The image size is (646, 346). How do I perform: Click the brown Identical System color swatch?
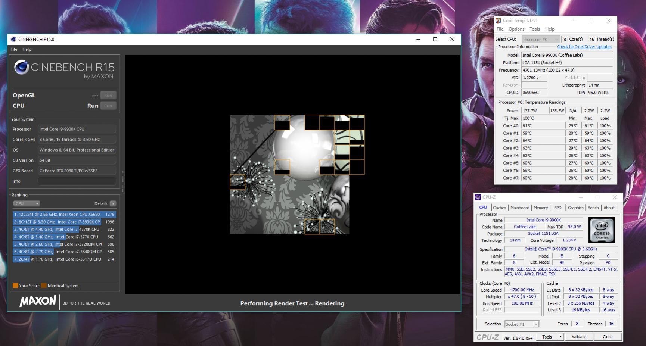click(x=44, y=286)
